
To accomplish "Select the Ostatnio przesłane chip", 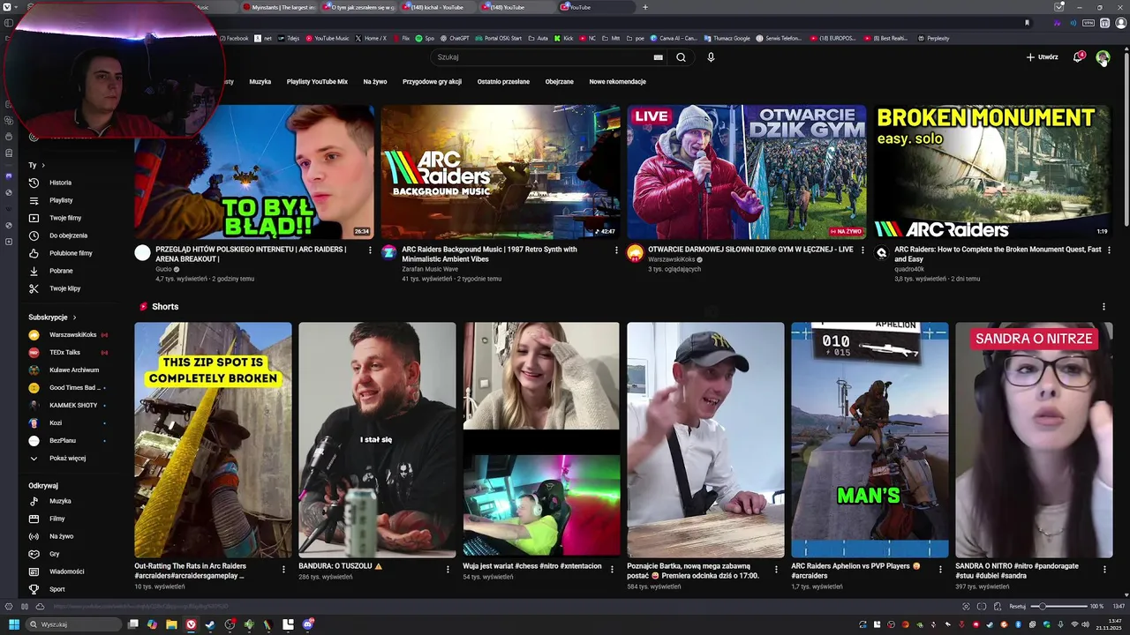I will (x=503, y=82).
